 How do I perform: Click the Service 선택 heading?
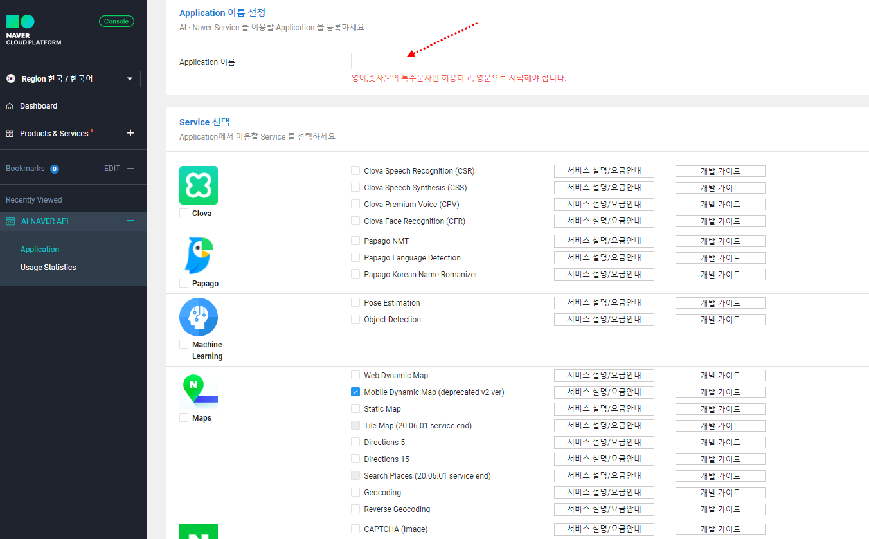pyautogui.click(x=204, y=122)
